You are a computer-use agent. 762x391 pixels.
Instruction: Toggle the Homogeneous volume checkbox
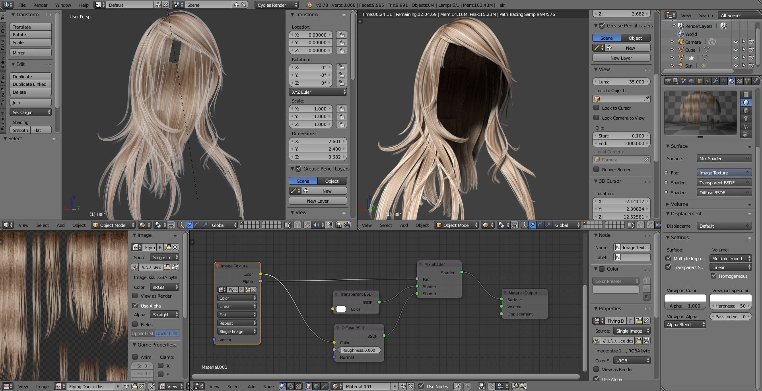[x=713, y=276]
